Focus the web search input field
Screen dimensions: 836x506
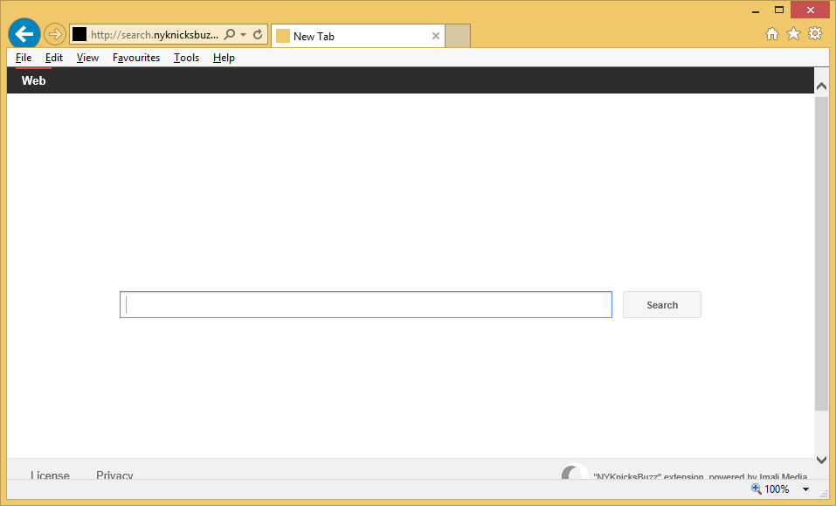coord(366,305)
